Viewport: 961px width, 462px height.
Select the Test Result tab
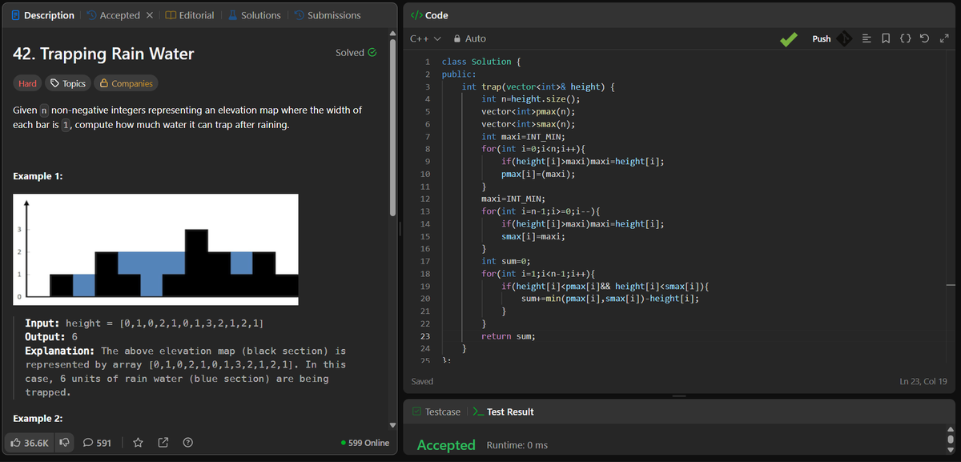tap(504, 412)
